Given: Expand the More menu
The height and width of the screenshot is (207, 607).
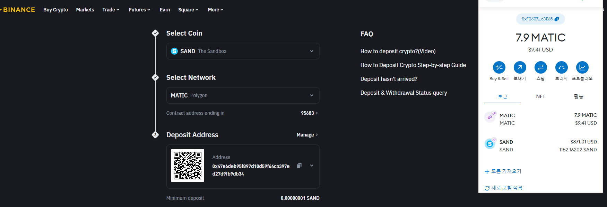Looking at the screenshot, I should pyautogui.click(x=216, y=10).
